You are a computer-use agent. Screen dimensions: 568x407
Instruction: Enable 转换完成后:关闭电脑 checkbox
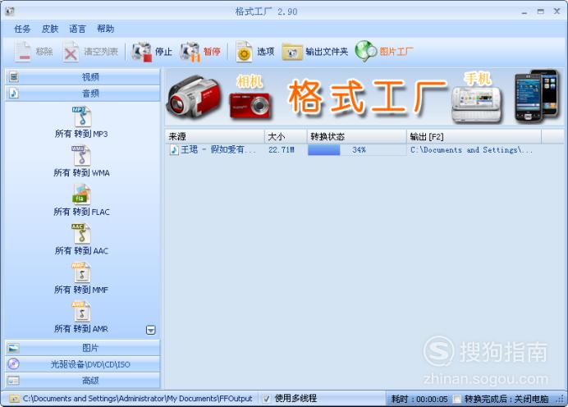457,399
